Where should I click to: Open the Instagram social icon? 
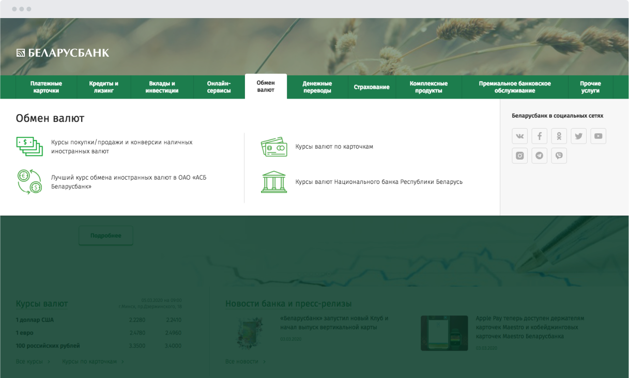click(519, 156)
